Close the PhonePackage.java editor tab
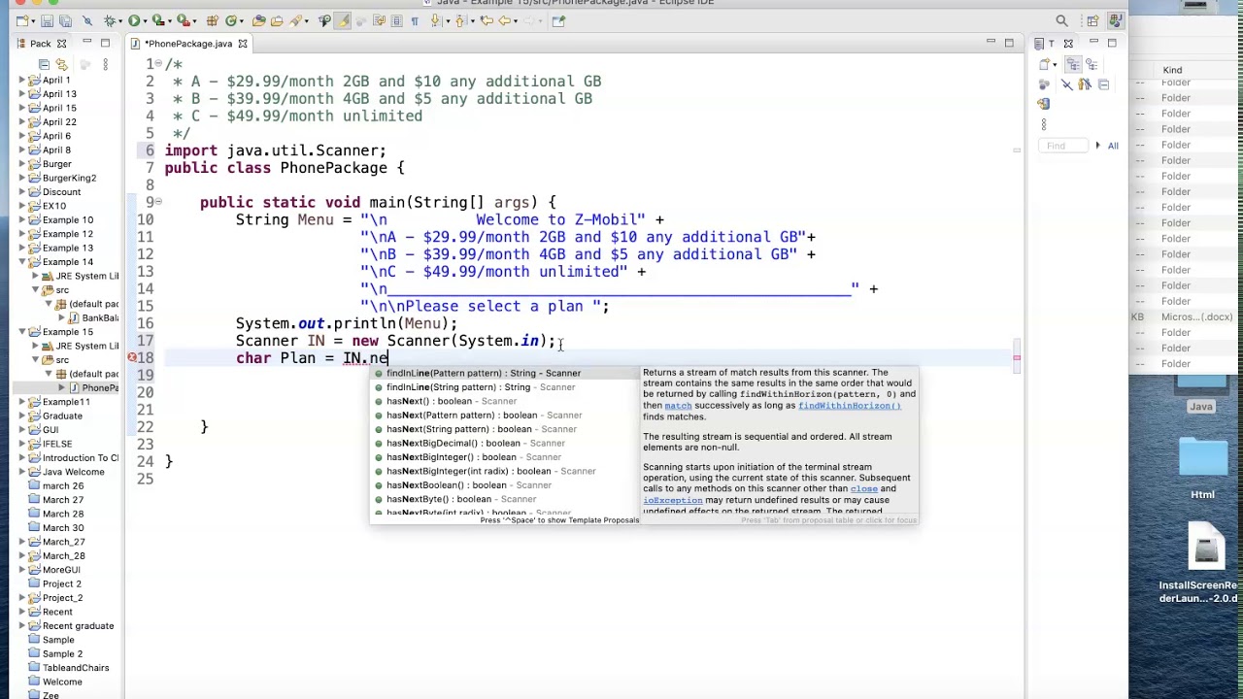1243x699 pixels. [243, 44]
